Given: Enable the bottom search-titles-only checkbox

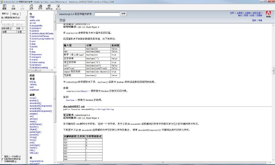Looking at the screenshot, I should point(2,161).
